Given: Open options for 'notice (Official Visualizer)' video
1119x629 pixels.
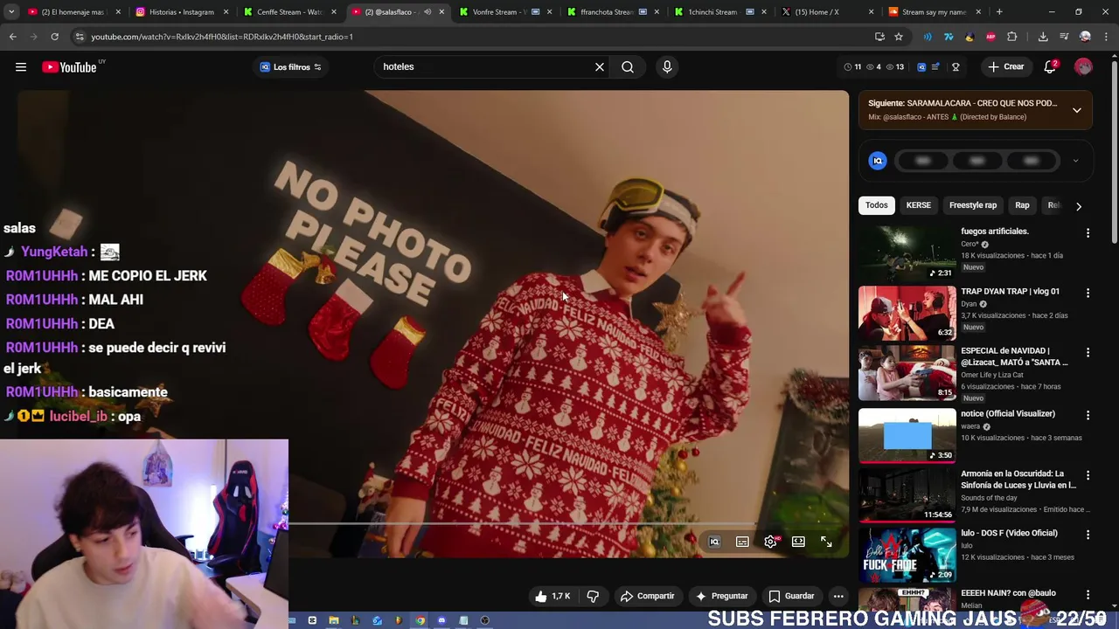Looking at the screenshot, I should tap(1088, 415).
